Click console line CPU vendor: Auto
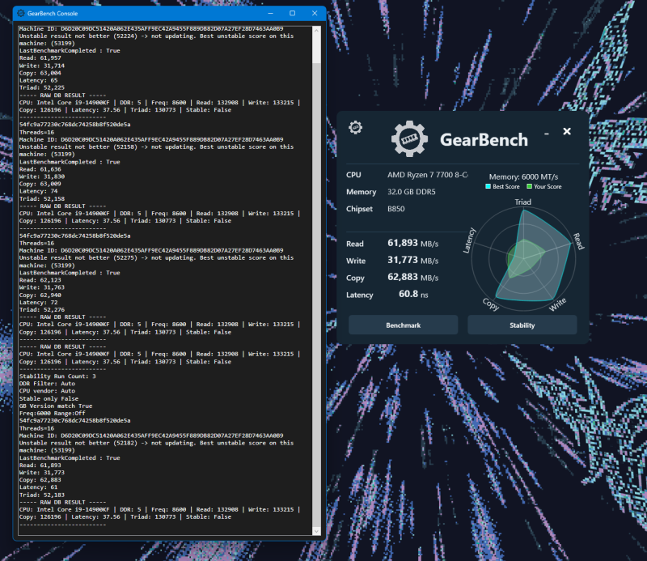Image resolution: width=647 pixels, height=561 pixels. pyautogui.click(x=47, y=391)
